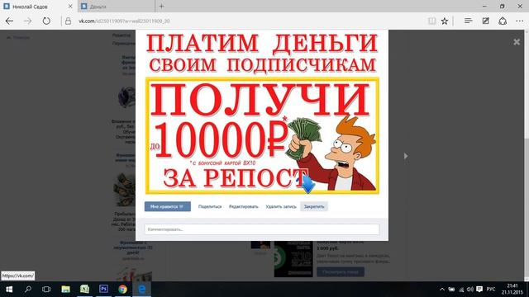Open the clock showing 21:41
The width and height of the screenshot is (529, 297).
click(512, 289)
